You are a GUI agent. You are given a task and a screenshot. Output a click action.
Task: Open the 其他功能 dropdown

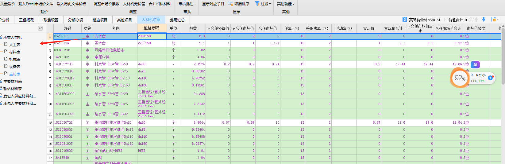pyautogui.click(x=286, y=4)
